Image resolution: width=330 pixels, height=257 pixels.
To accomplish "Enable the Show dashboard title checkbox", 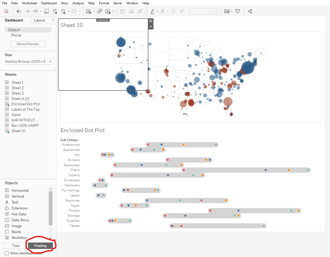I will click(7, 253).
